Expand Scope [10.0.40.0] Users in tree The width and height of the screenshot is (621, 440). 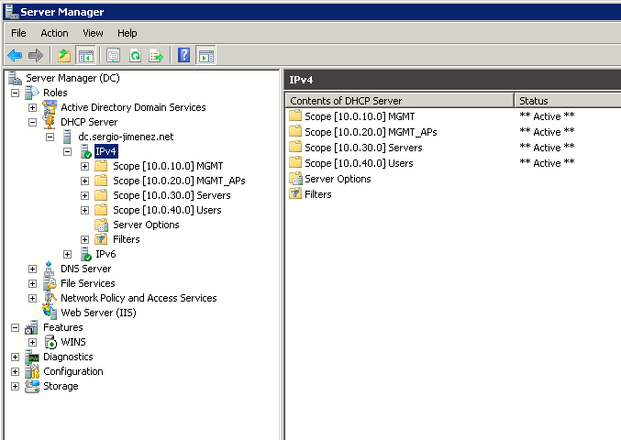(84, 210)
